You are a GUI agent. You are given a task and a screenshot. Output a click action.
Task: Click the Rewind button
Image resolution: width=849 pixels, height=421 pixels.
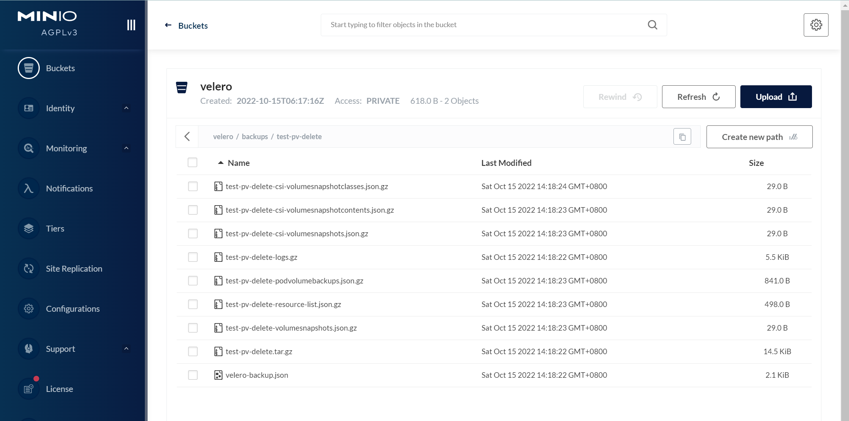[x=620, y=97]
